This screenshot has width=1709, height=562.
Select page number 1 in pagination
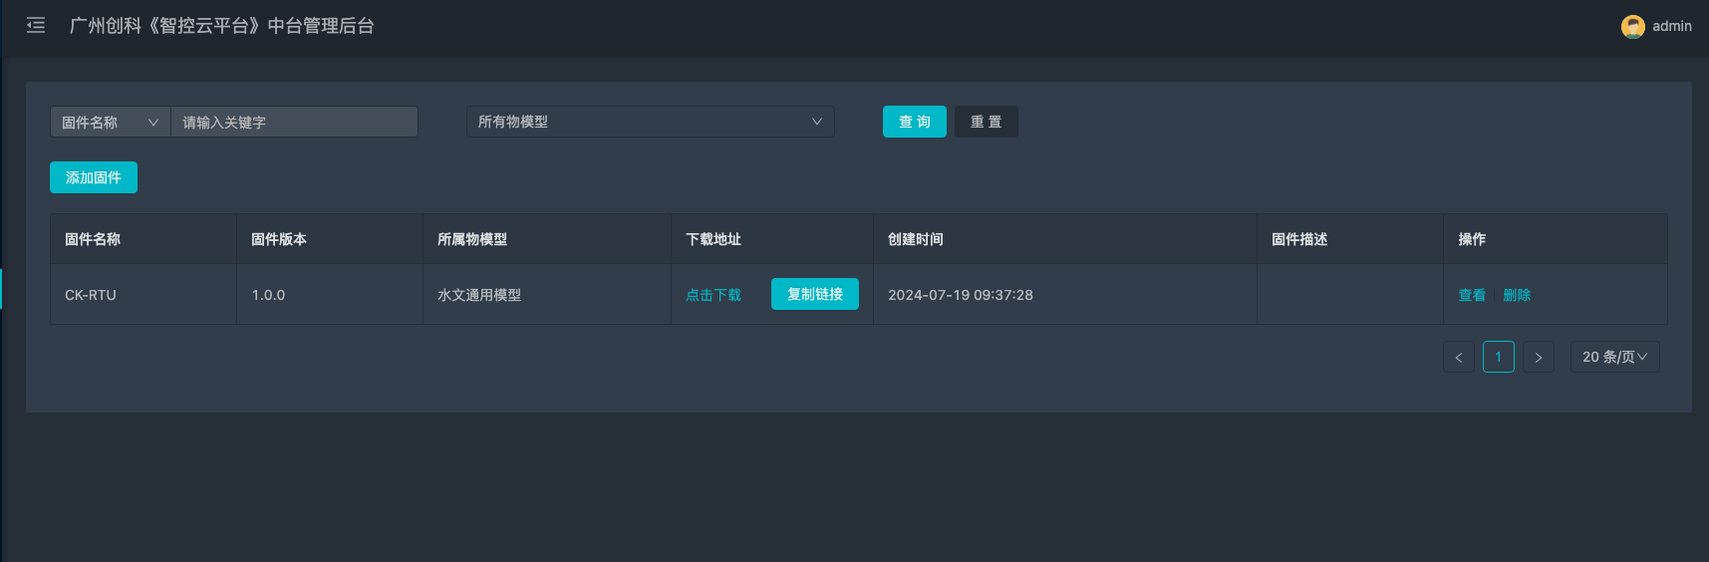pos(1498,357)
